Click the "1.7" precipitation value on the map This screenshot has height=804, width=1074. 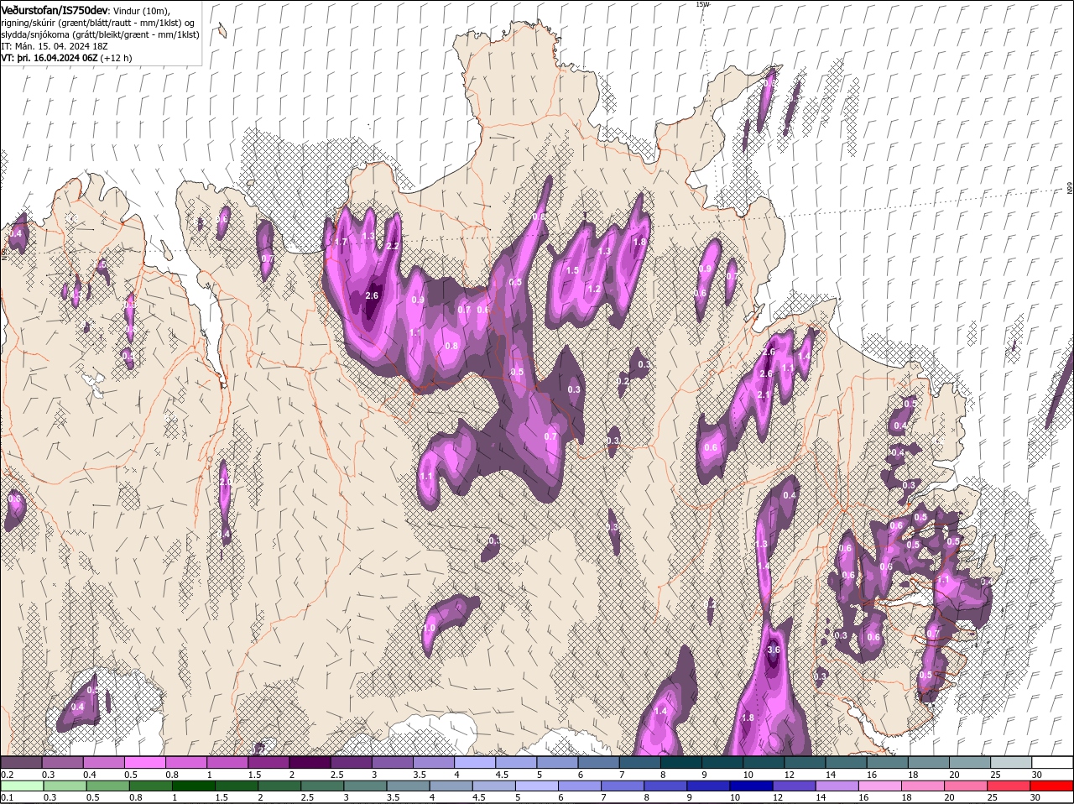point(341,242)
